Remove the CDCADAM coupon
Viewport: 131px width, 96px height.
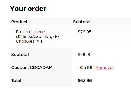104,68
